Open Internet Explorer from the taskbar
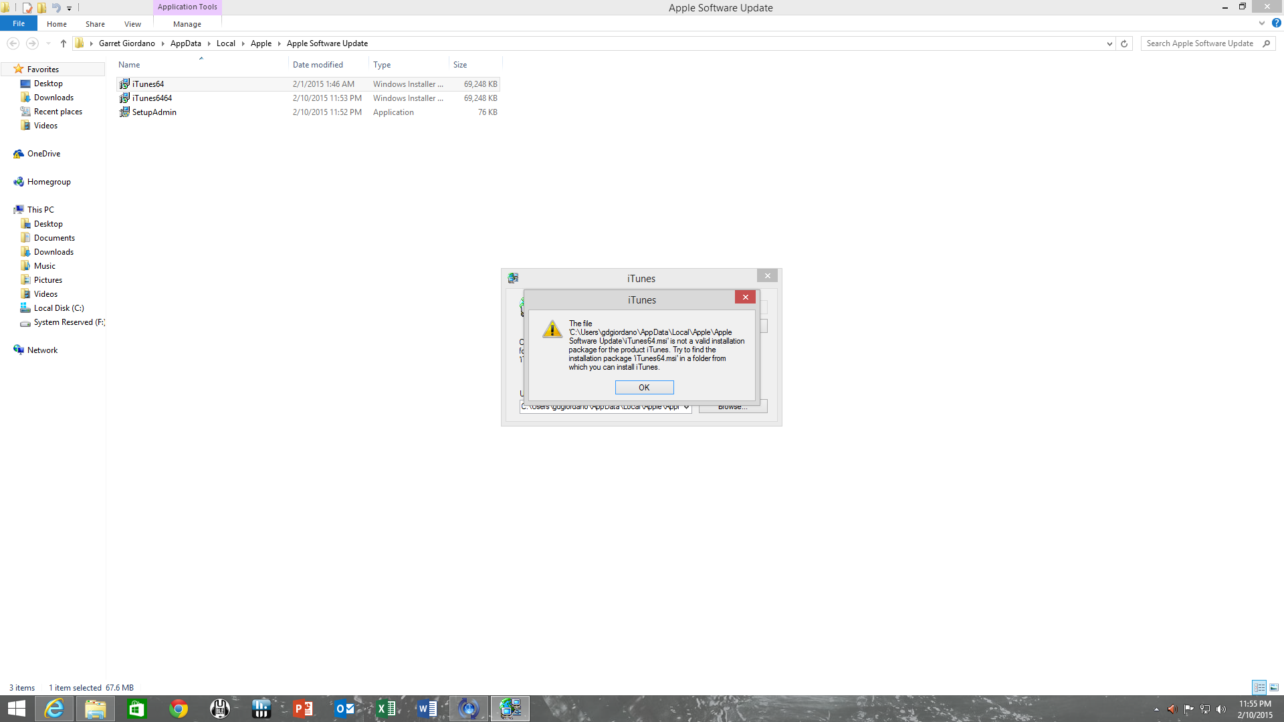Screen dimensions: 1284x722 coord(54,709)
